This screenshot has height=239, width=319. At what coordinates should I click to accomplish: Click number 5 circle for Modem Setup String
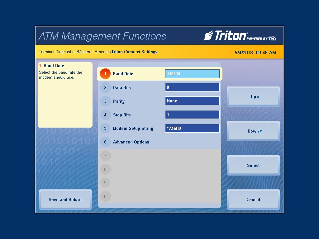[105, 129]
